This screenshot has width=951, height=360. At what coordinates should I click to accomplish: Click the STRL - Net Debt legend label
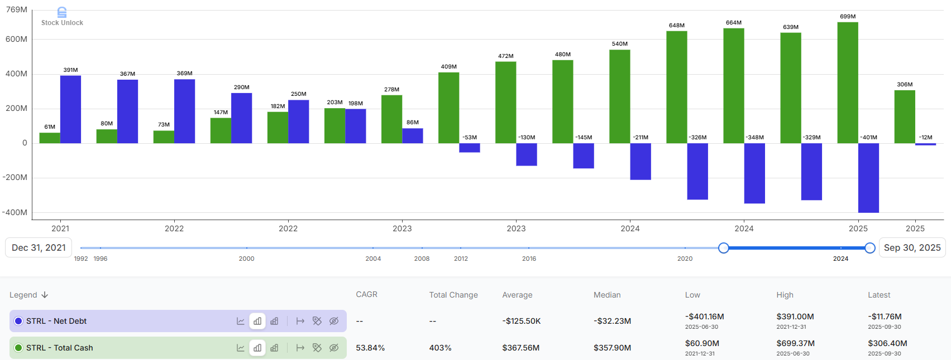click(56, 321)
